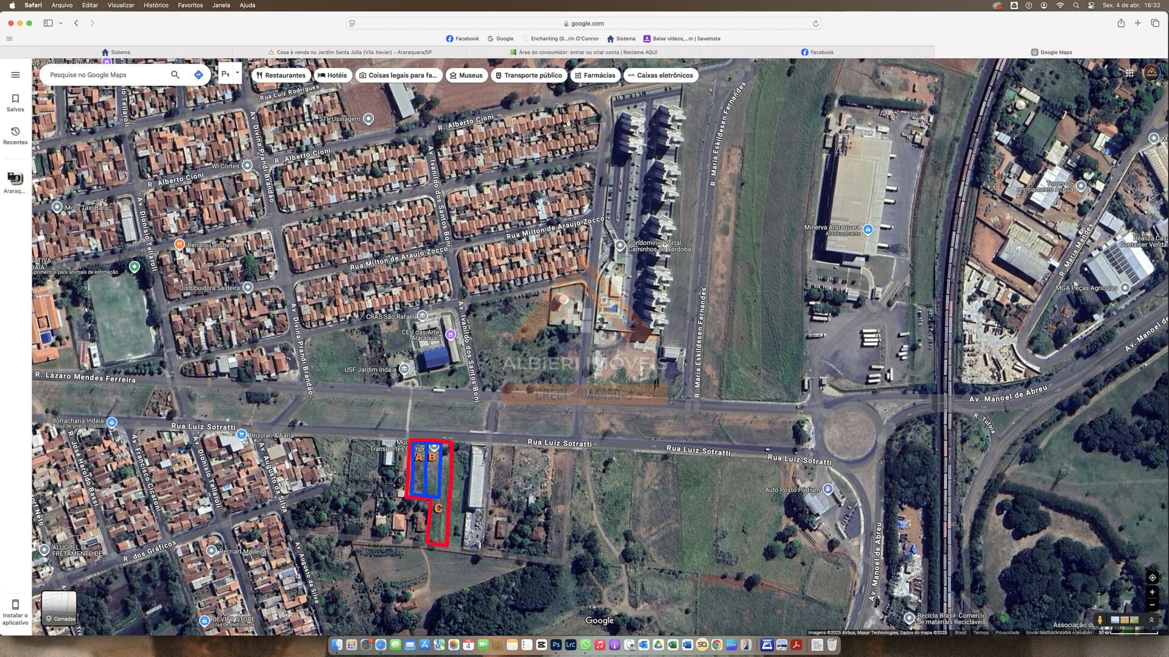This screenshot has height=657, width=1169.
Task: Open the Favoritos menu
Action: 190,5
